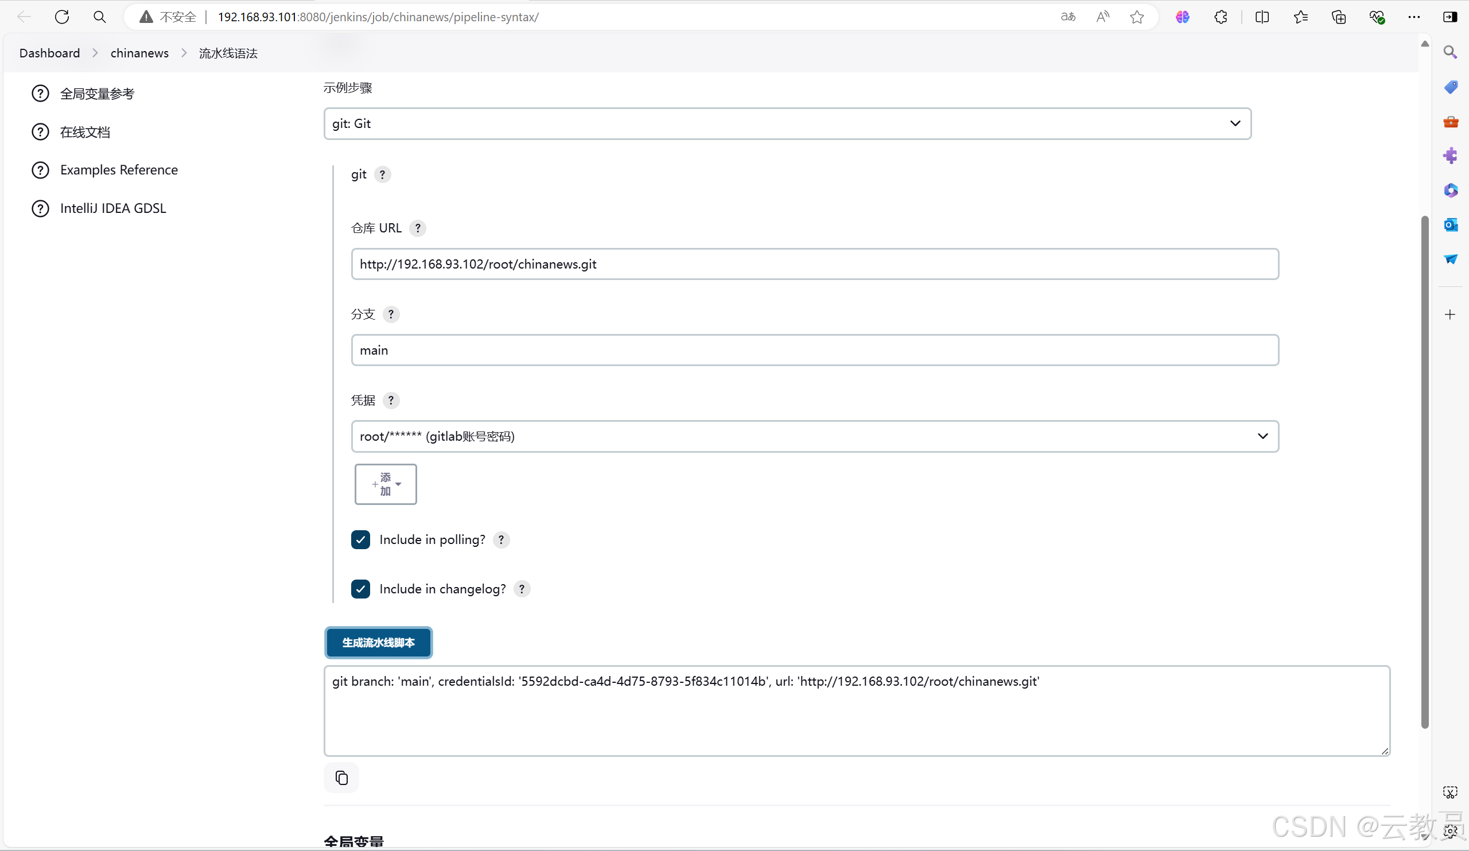Click the page vertical scrollbar
Viewport: 1469px width, 851px height.
(1425, 472)
